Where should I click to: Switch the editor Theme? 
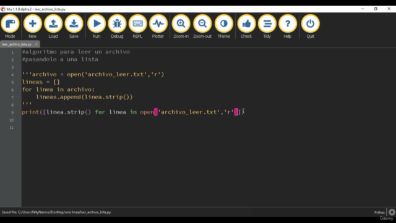224,26
